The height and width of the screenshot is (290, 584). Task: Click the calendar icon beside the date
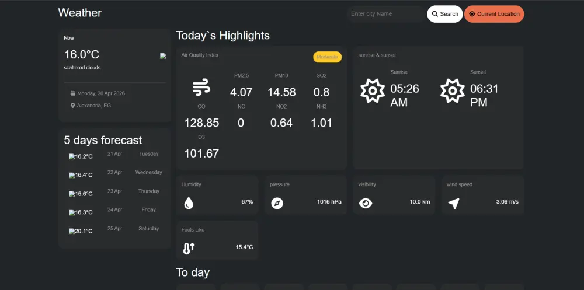coord(73,93)
